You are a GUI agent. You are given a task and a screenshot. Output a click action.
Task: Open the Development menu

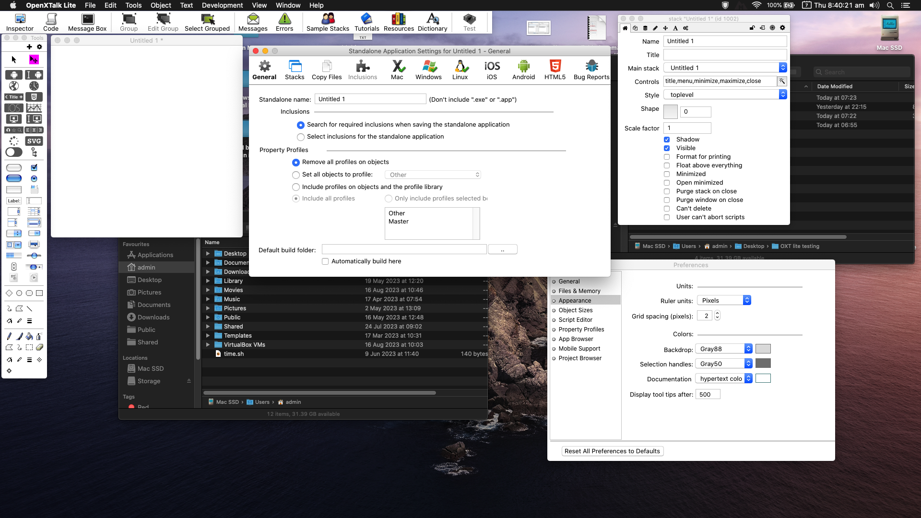click(x=222, y=5)
